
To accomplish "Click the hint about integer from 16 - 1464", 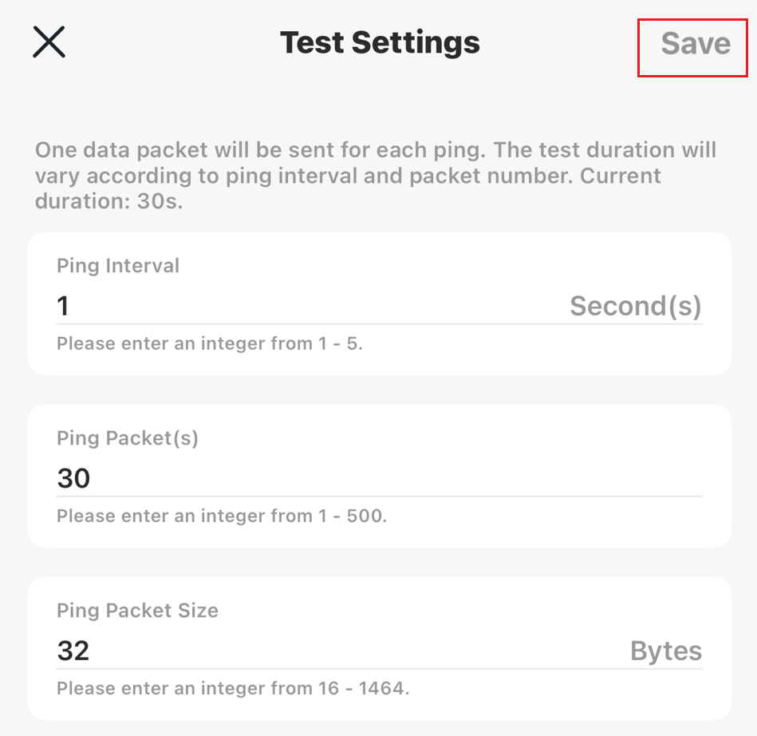I will 233,688.
